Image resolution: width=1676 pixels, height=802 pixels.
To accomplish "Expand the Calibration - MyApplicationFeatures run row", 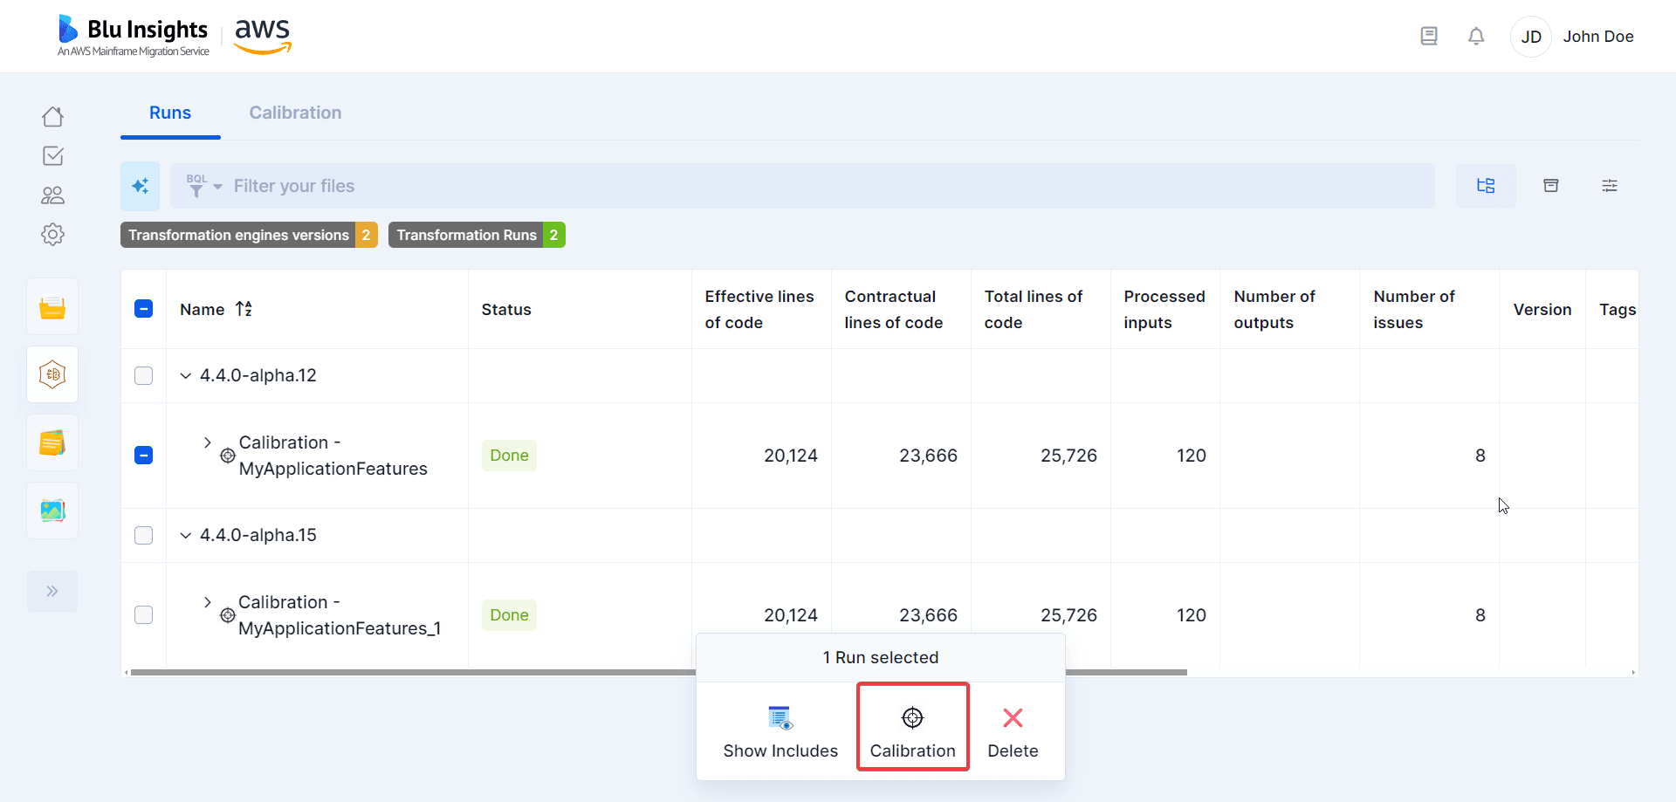I will tap(207, 442).
